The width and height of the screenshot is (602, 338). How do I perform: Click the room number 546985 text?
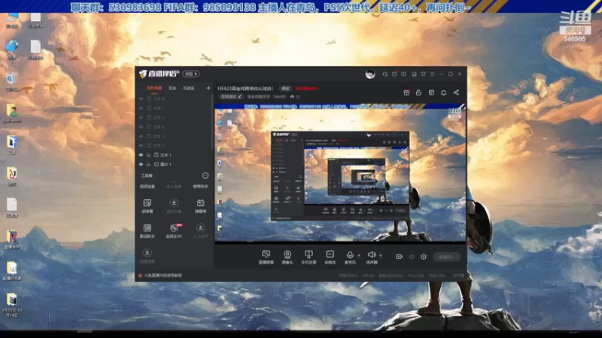tap(279, 97)
